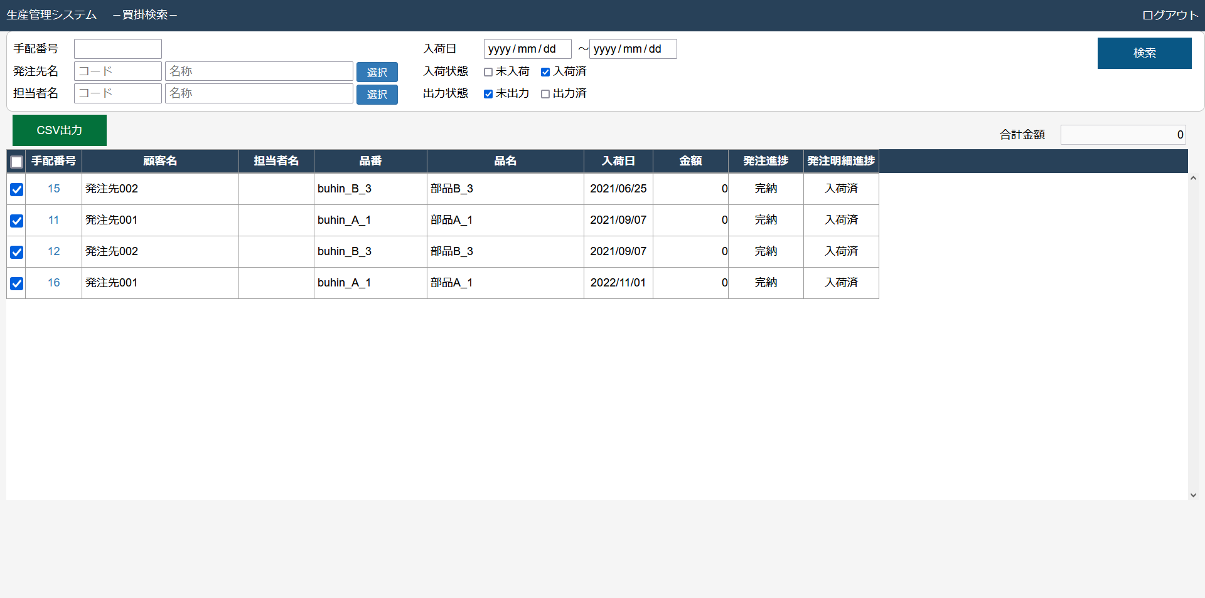The image size is (1205, 598).
Task: Click the ログアウト link
Action: point(1170,15)
